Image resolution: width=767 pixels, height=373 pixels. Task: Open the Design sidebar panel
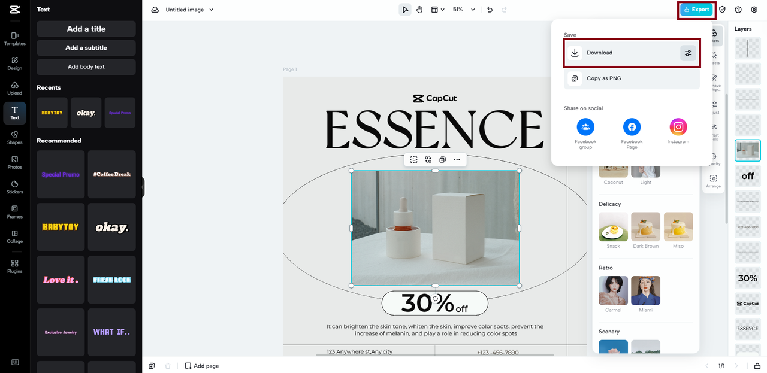click(14, 63)
